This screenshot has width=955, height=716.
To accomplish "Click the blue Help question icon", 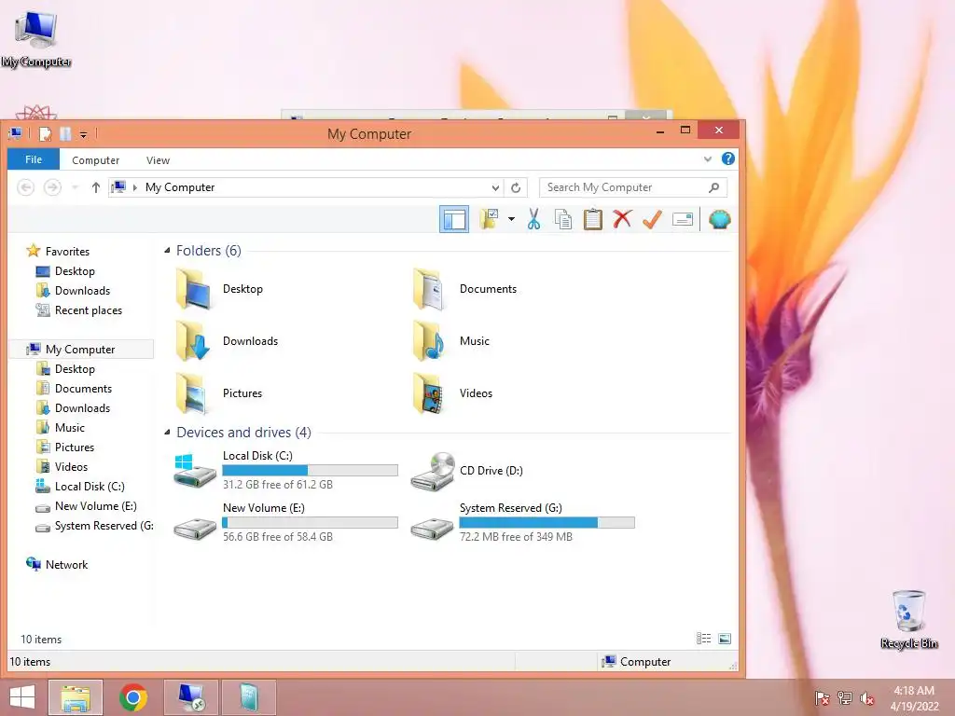I will 727,158.
